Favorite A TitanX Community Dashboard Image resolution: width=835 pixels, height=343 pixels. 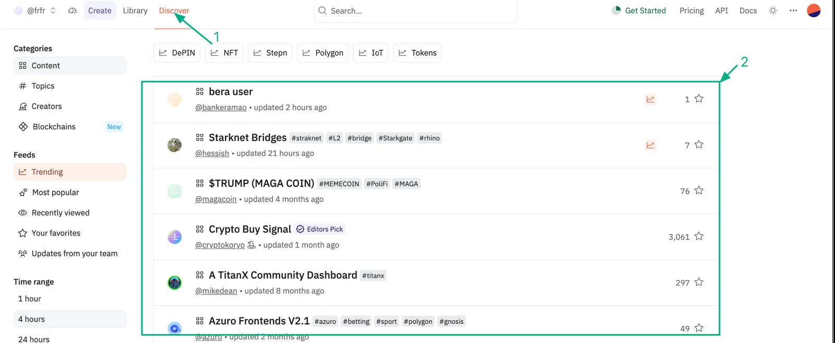[x=699, y=282]
